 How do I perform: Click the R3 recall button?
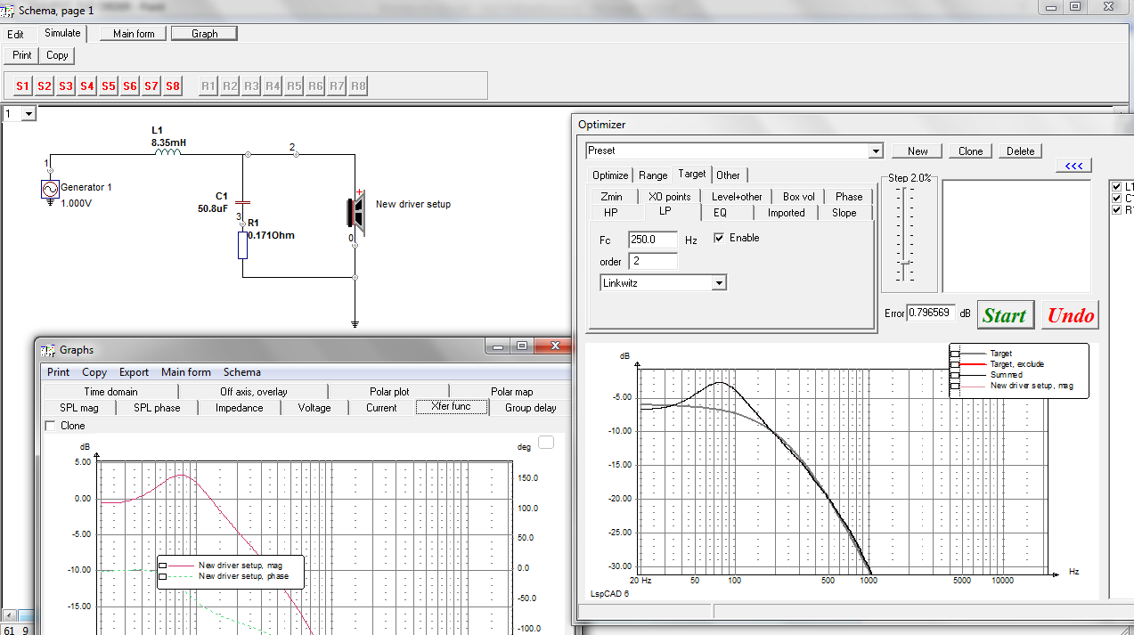(251, 86)
